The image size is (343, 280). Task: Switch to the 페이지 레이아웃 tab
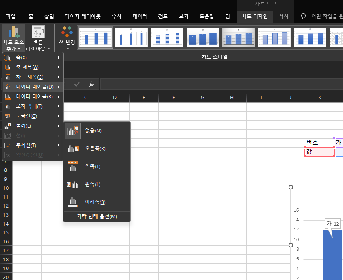point(82,16)
